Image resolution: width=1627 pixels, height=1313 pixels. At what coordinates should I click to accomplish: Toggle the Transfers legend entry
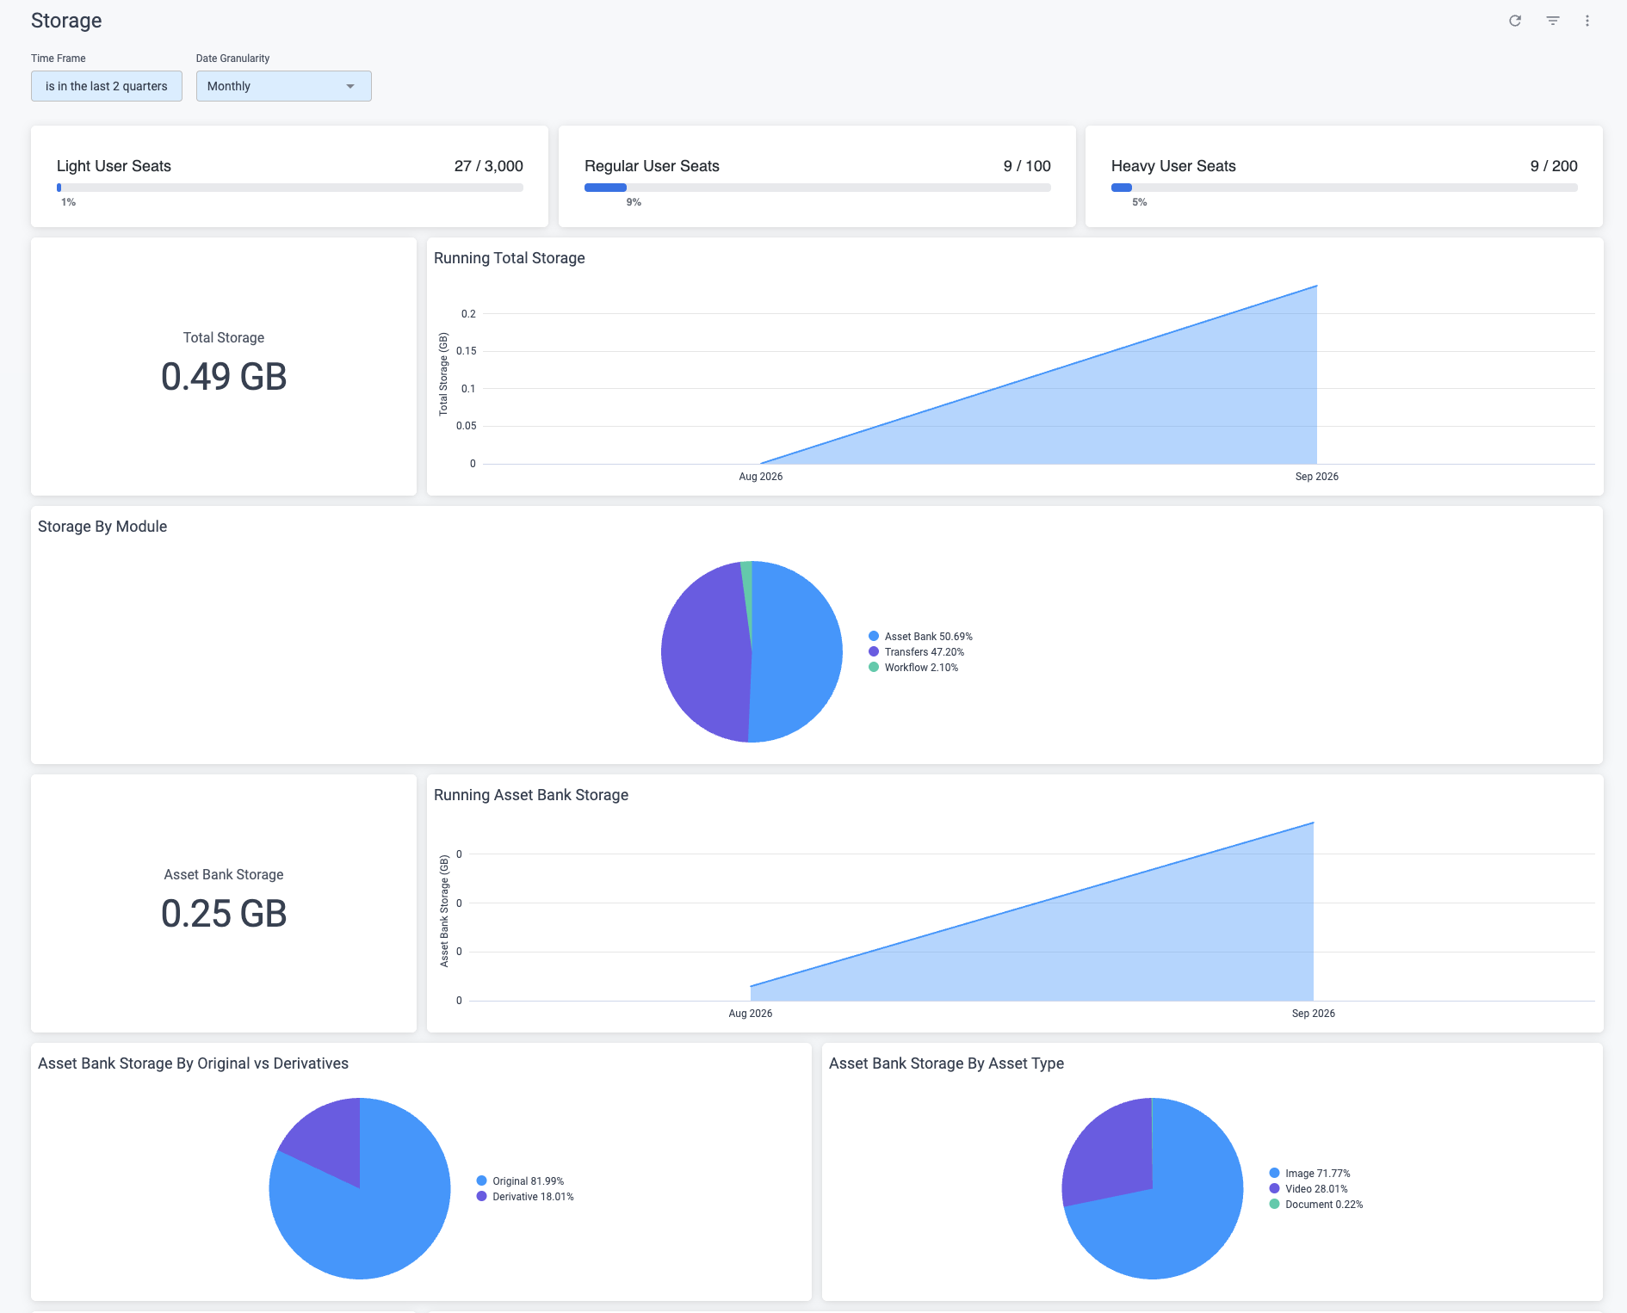(x=916, y=652)
